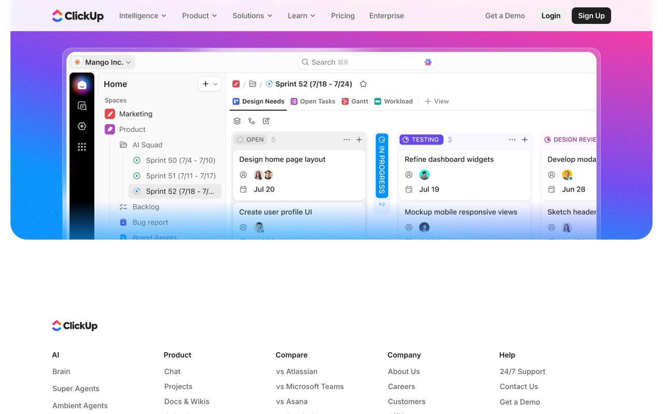This screenshot has height=414, width=663.
Task: Open the Mango Inc. workspace switcher
Action: click(103, 62)
